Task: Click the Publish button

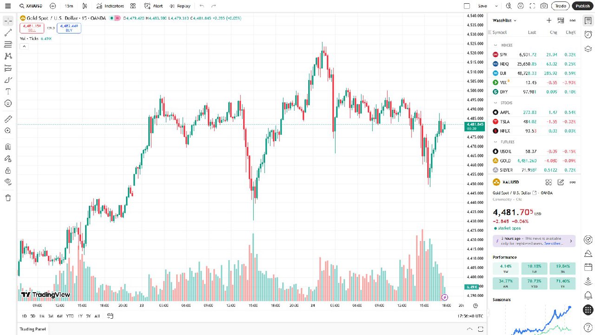Action: pyautogui.click(x=582, y=6)
